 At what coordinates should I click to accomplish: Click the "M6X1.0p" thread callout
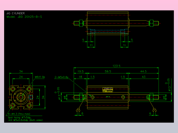click(40, 77)
